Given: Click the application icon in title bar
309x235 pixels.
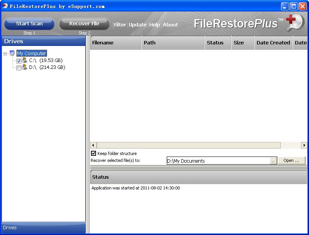Looking at the screenshot, I should click(5, 6).
